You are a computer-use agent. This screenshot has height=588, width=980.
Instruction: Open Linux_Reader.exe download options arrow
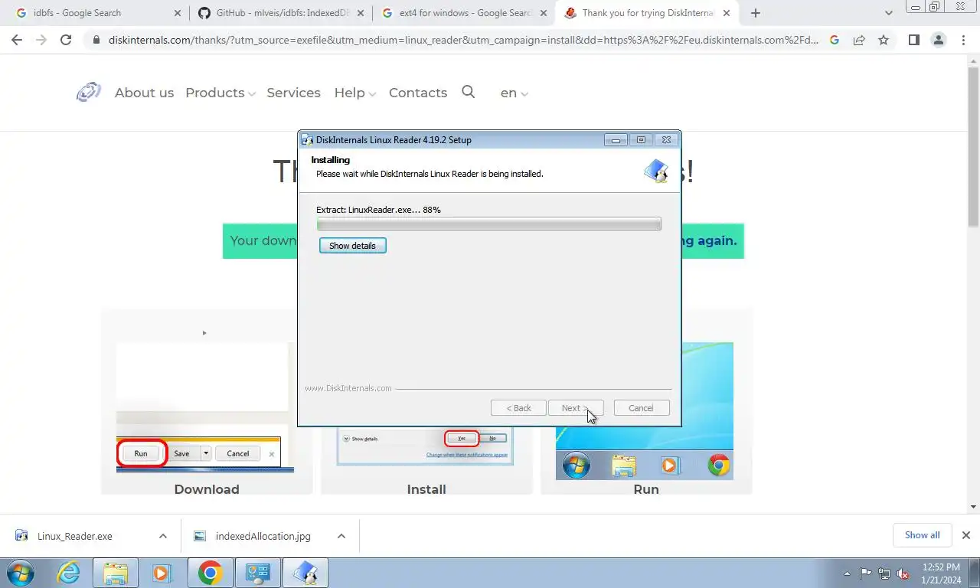pos(163,536)
